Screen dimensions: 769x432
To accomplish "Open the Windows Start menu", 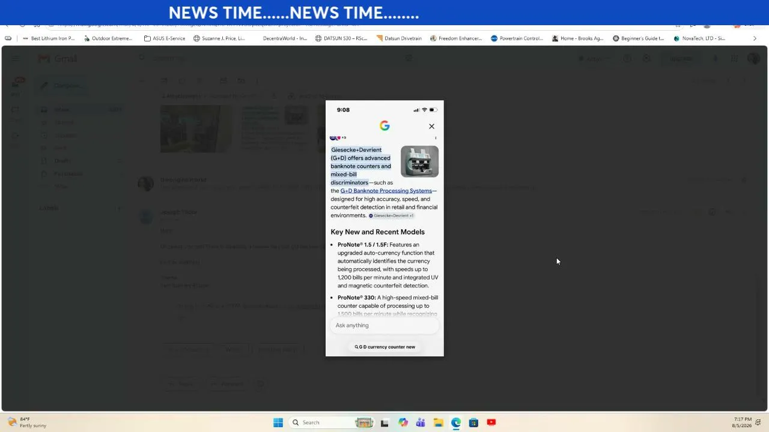I will [x=278, y=422].
